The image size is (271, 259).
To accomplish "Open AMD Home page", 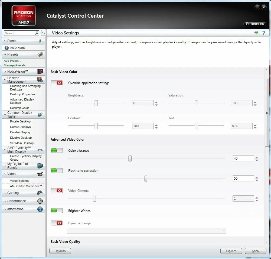I will (18, 48).
